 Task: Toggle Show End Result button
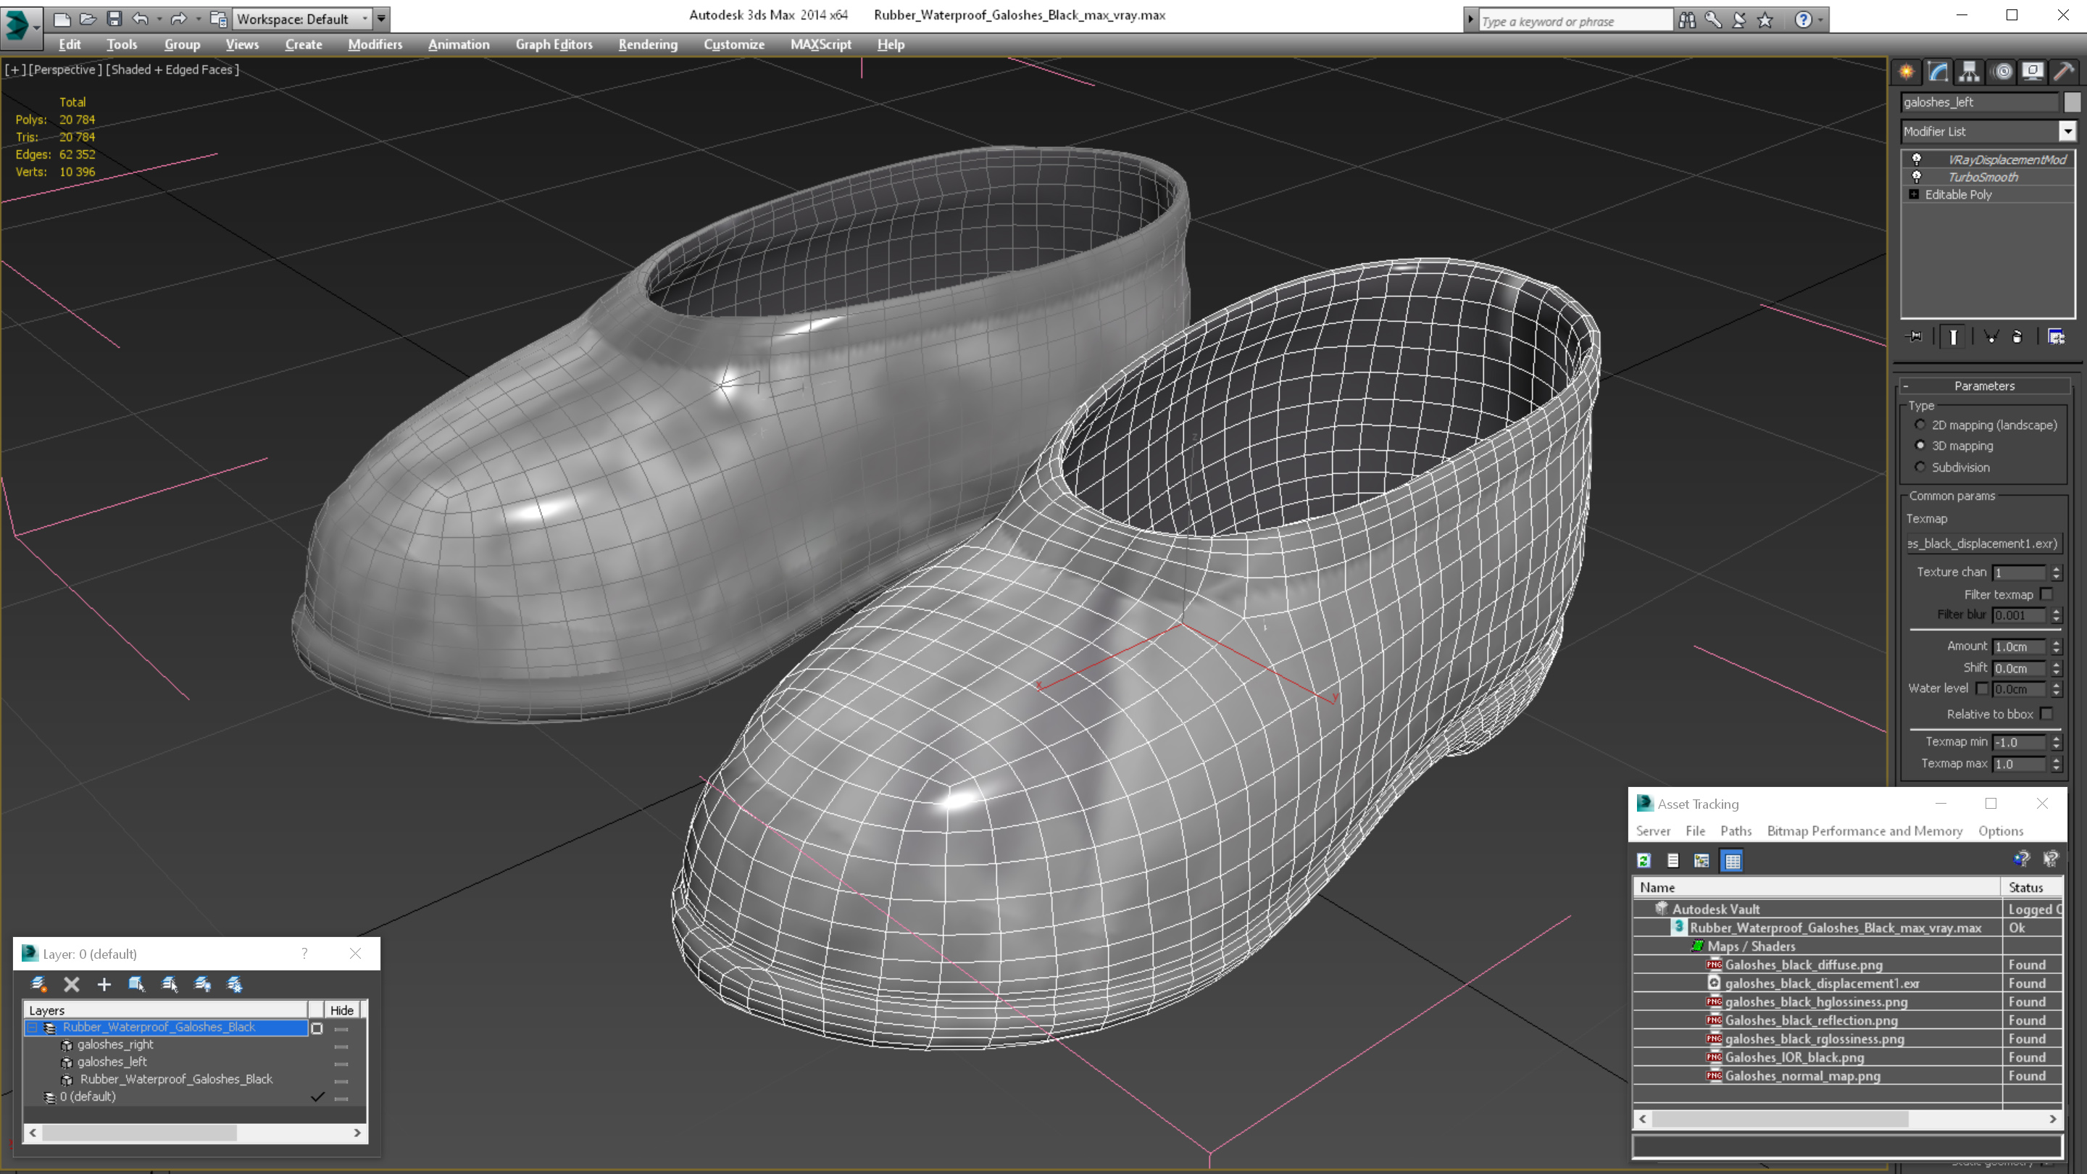[1954, 336]
